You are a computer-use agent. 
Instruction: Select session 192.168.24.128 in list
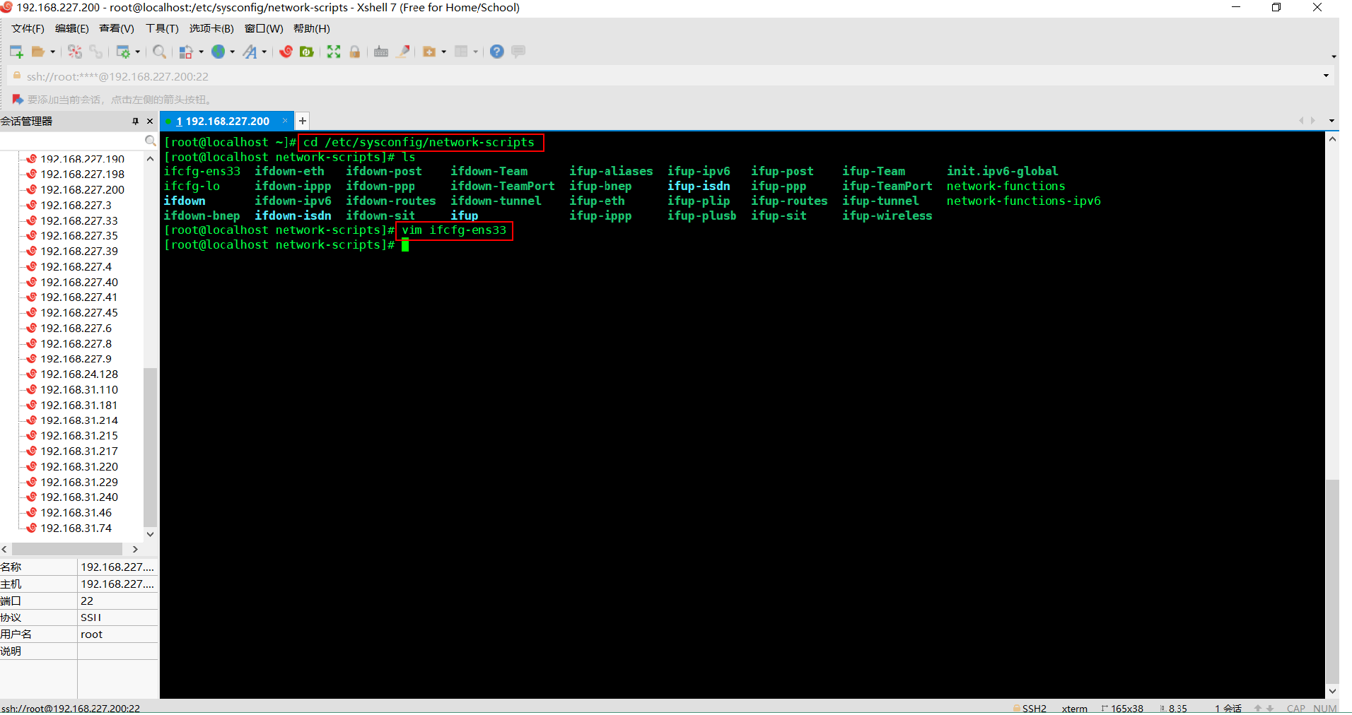(79, 374)
